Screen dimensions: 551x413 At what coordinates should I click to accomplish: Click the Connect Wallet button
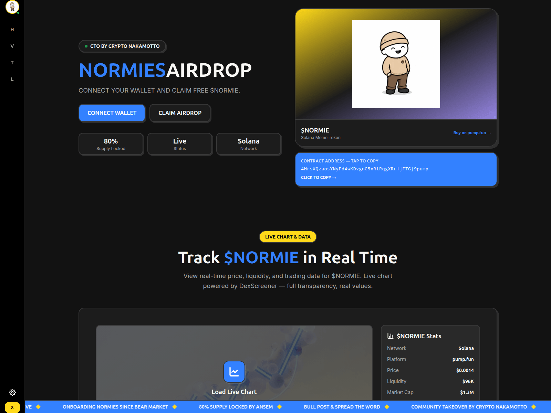pos(112,113)
